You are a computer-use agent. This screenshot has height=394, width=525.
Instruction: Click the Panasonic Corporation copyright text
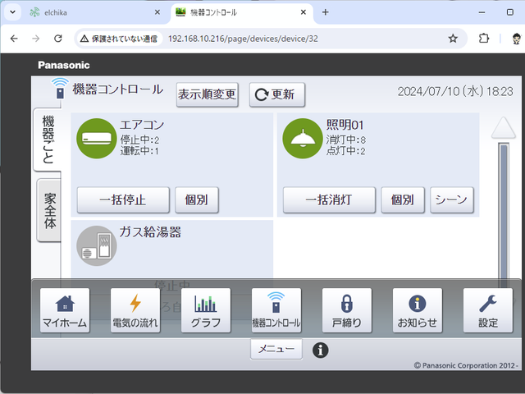pyautogui.click(x=466, y=365)
